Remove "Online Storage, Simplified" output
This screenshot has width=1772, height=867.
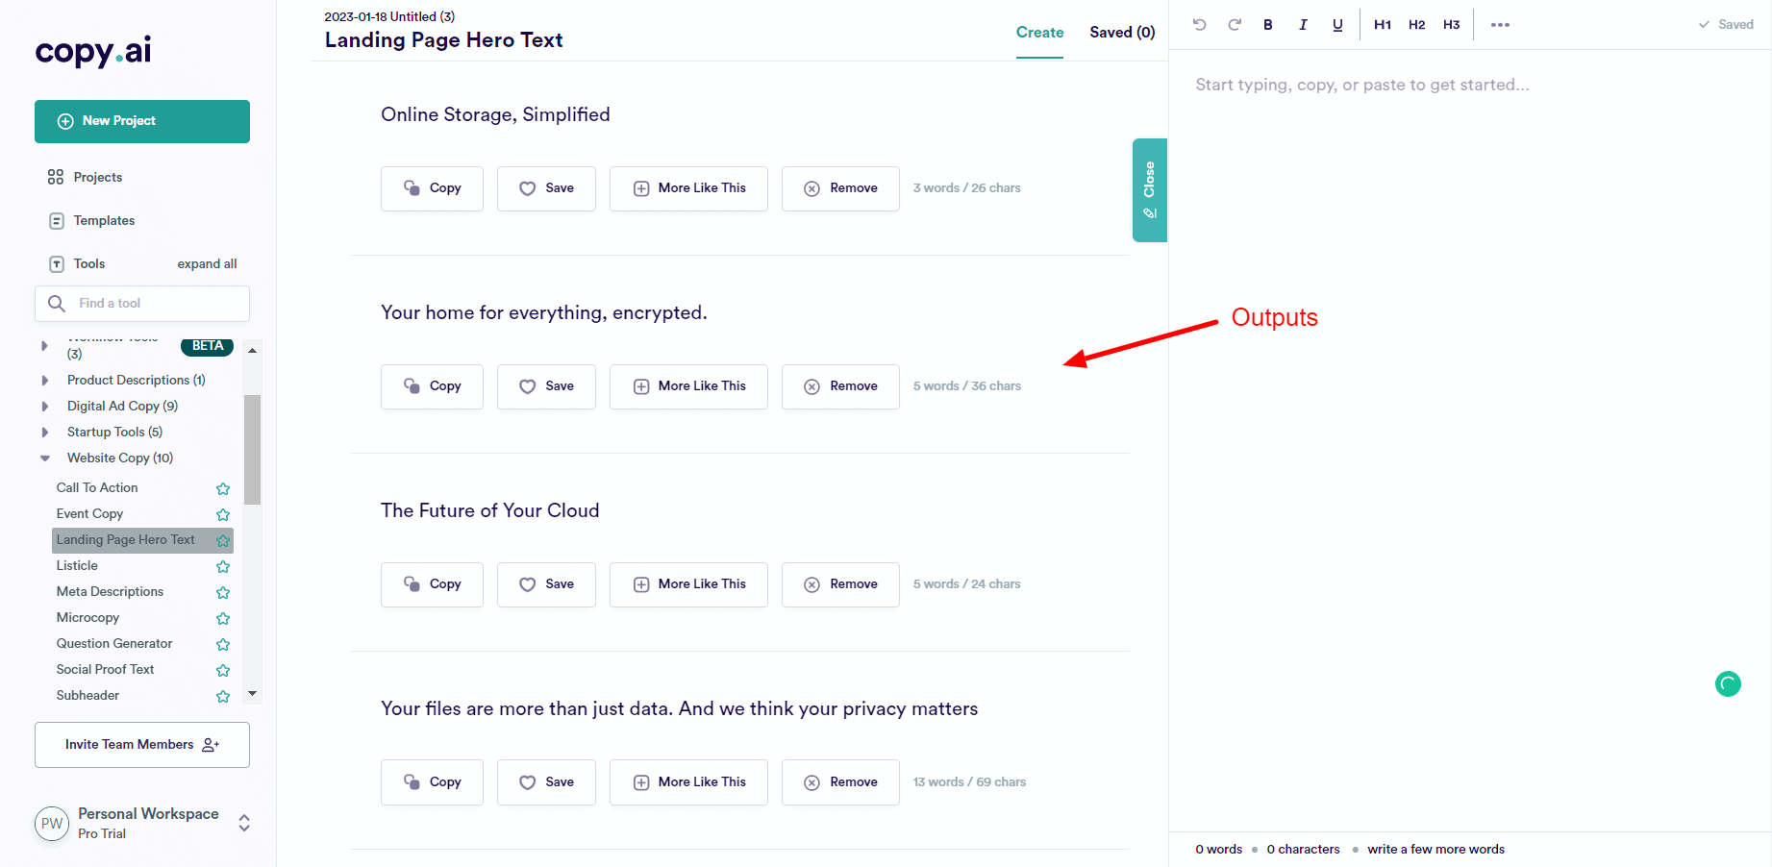(840, 188)
